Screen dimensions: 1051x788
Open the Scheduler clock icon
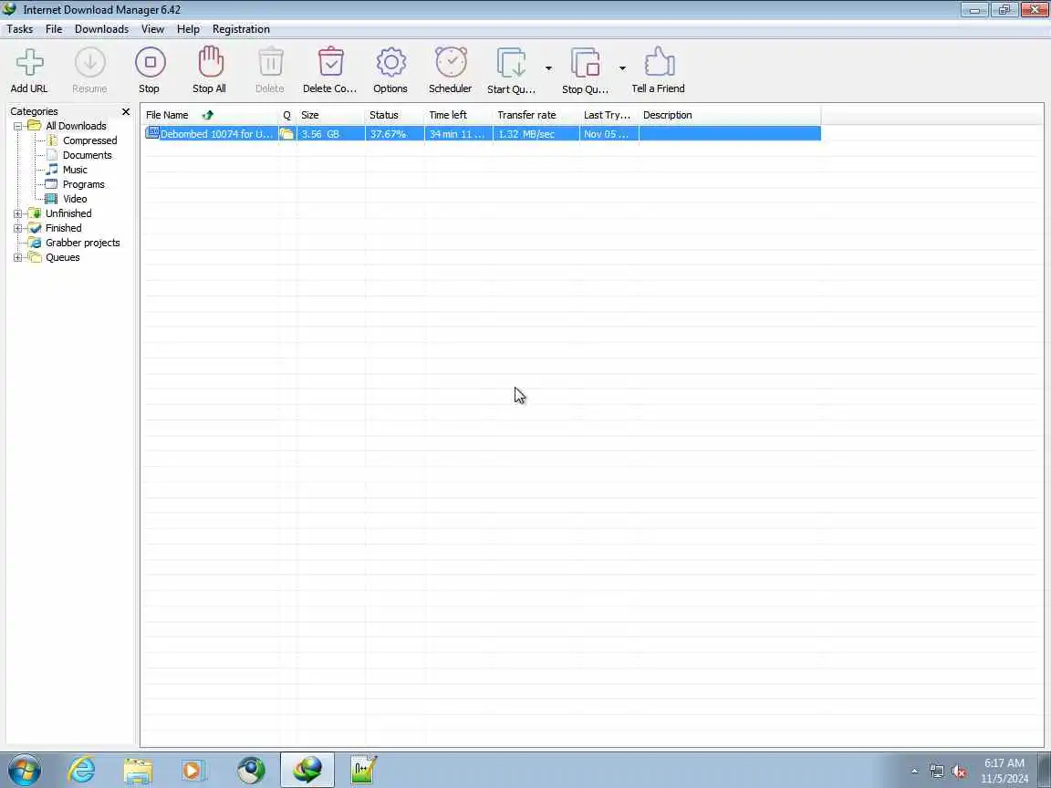[x=451, y=62]
